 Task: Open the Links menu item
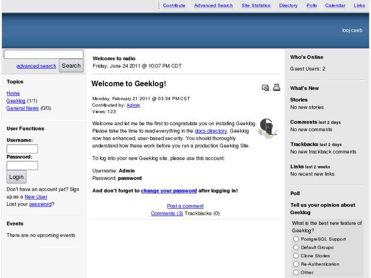359,6
